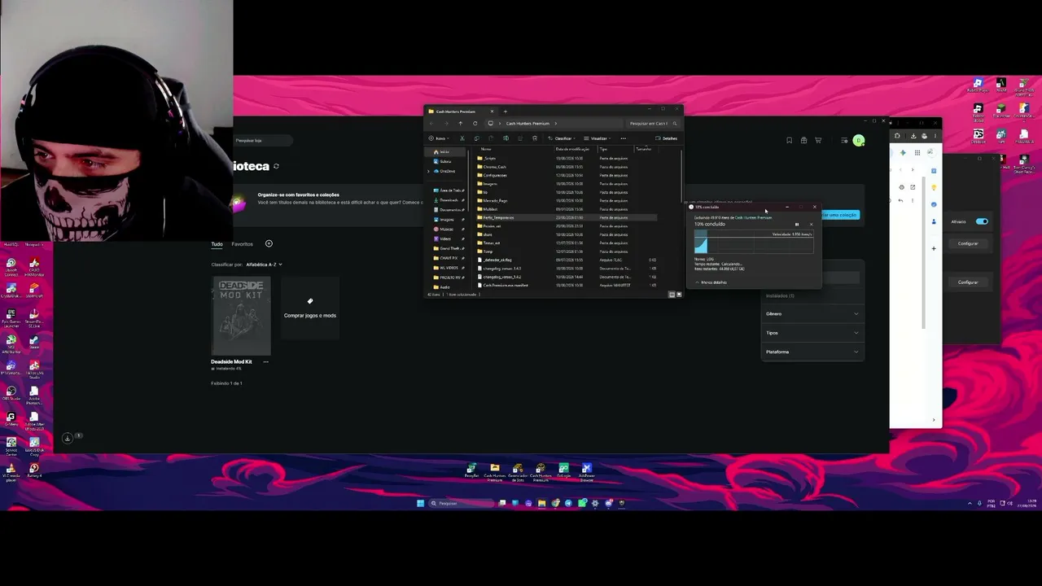1042x586 pixels.
Task: Click the deletion speed progress graph
Action: [x=753, y=243]
